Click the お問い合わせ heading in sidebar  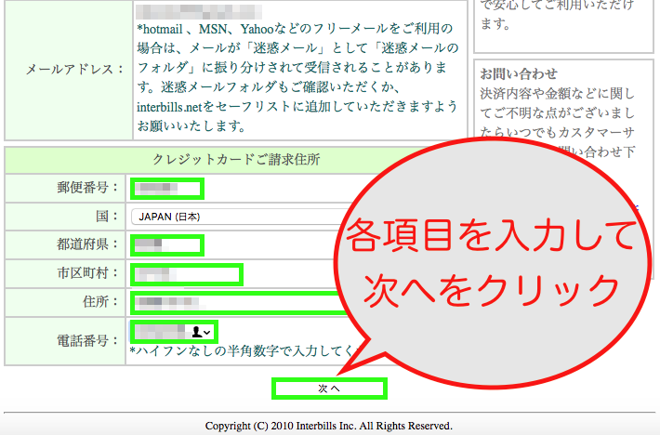(519, 73)
